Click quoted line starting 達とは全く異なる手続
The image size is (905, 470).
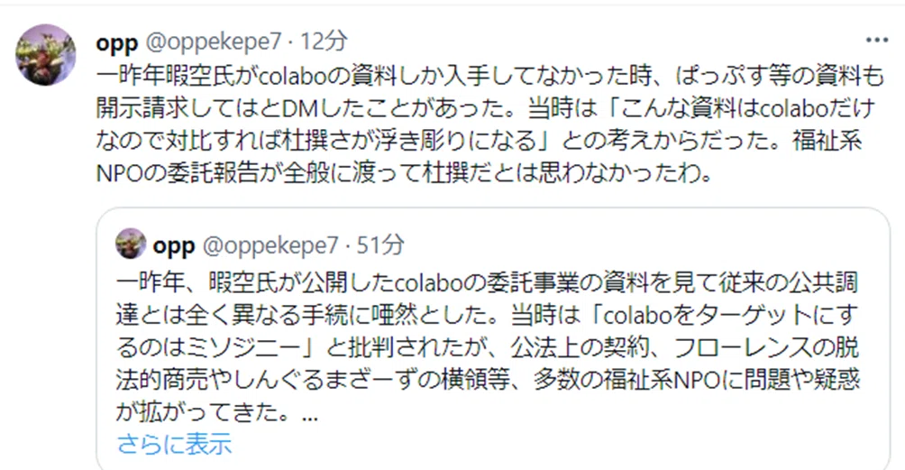488,315
